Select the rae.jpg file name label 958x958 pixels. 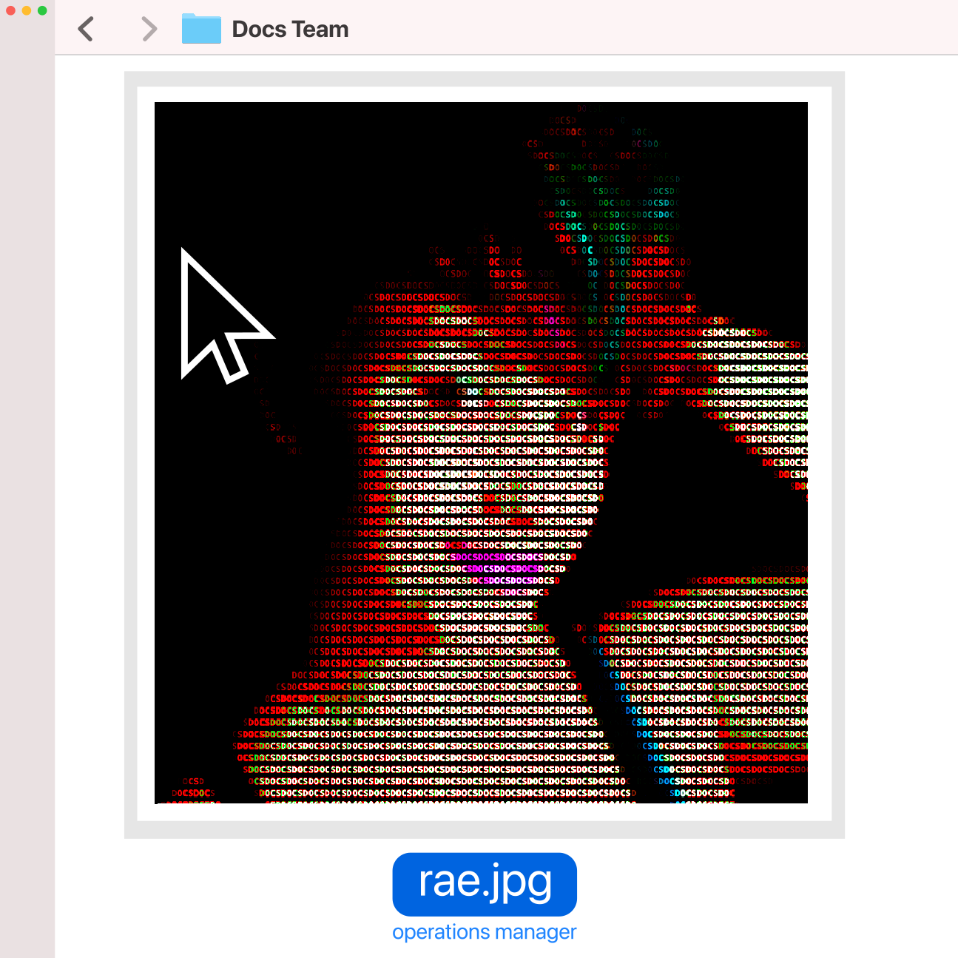pos(485,884)
